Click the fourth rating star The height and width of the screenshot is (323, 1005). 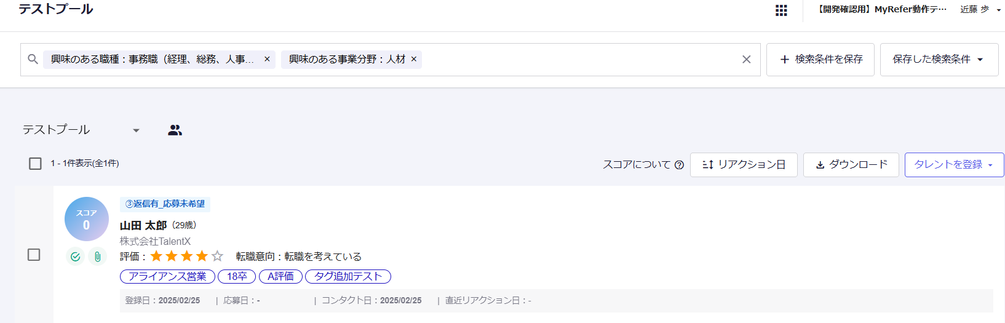pyautogui.click(x=202, y=256)
